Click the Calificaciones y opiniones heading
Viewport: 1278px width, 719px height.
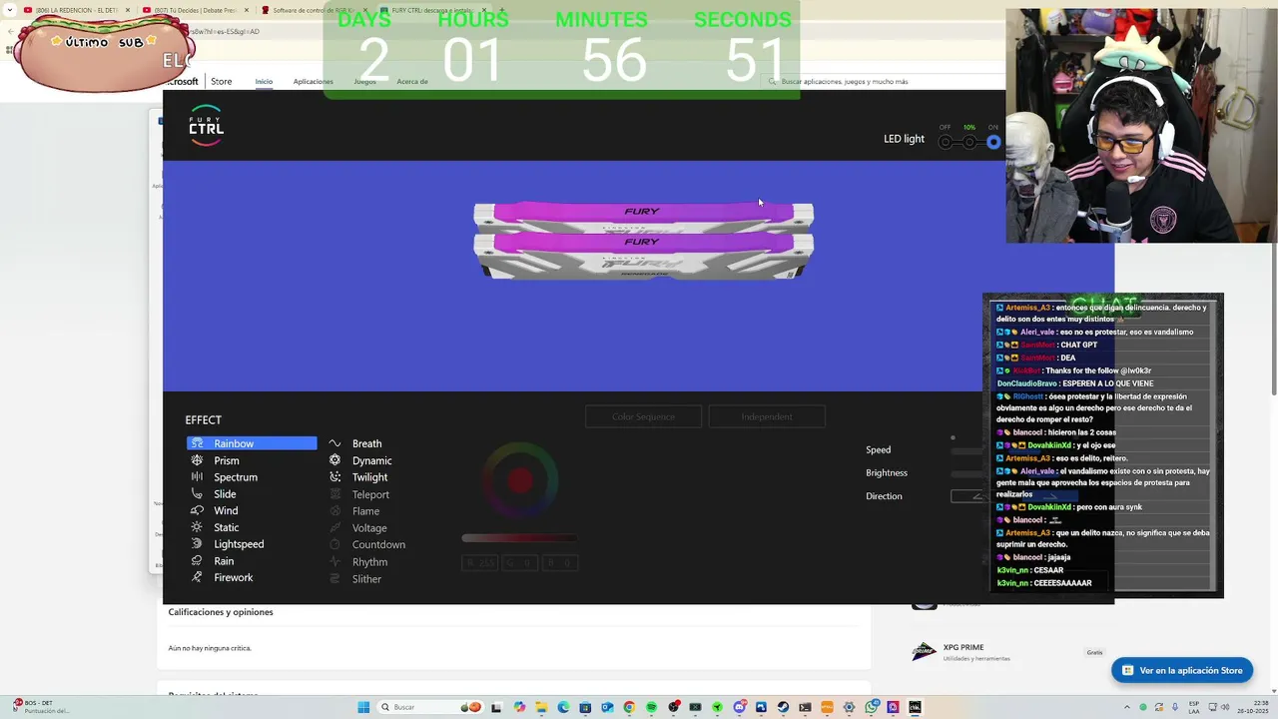221,612
